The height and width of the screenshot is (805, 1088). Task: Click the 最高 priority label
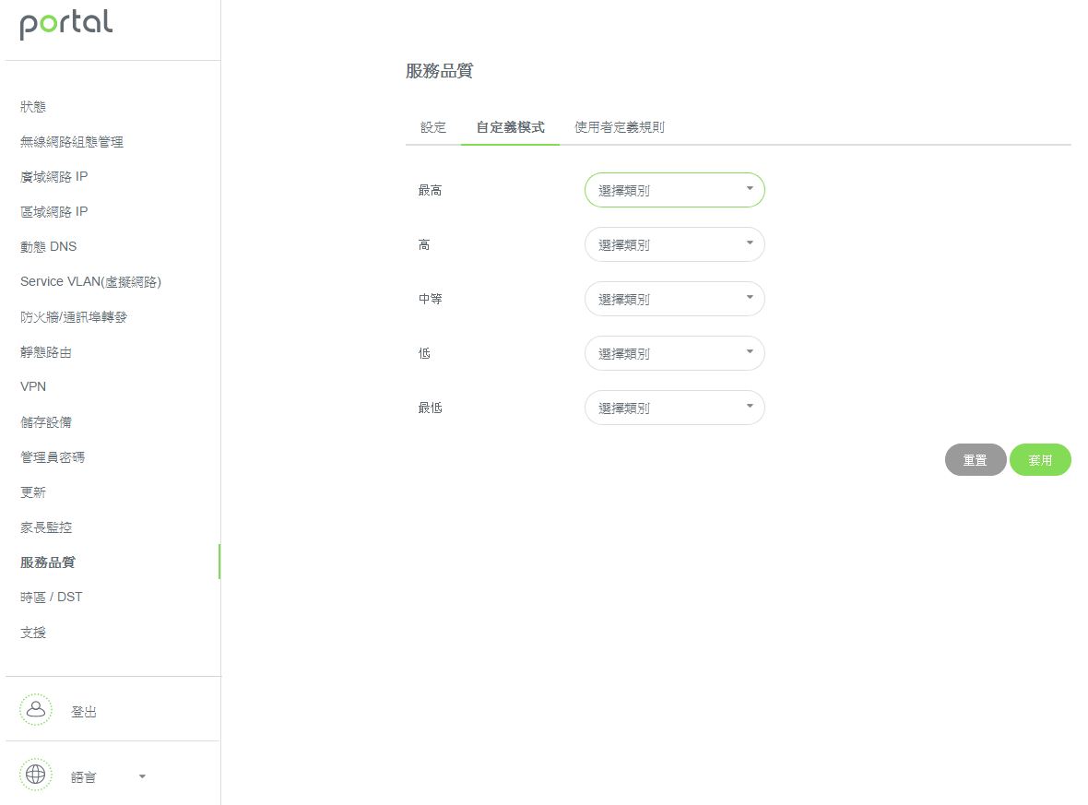coord(431,190)
